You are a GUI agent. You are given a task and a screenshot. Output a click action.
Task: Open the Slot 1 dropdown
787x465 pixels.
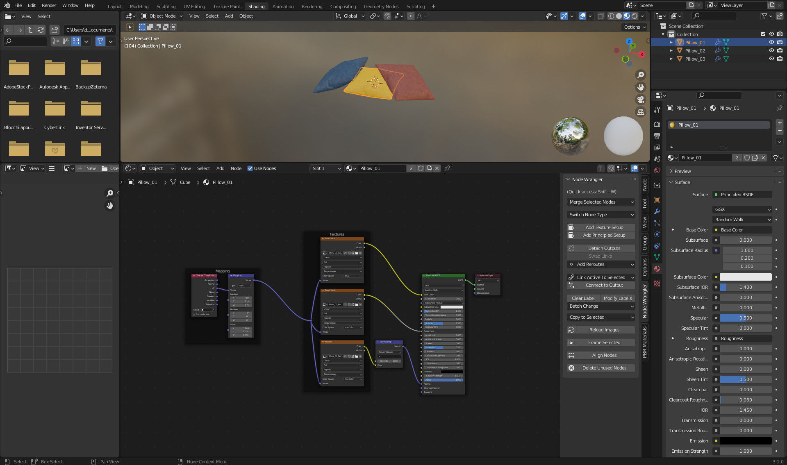[x=326, y=168]
